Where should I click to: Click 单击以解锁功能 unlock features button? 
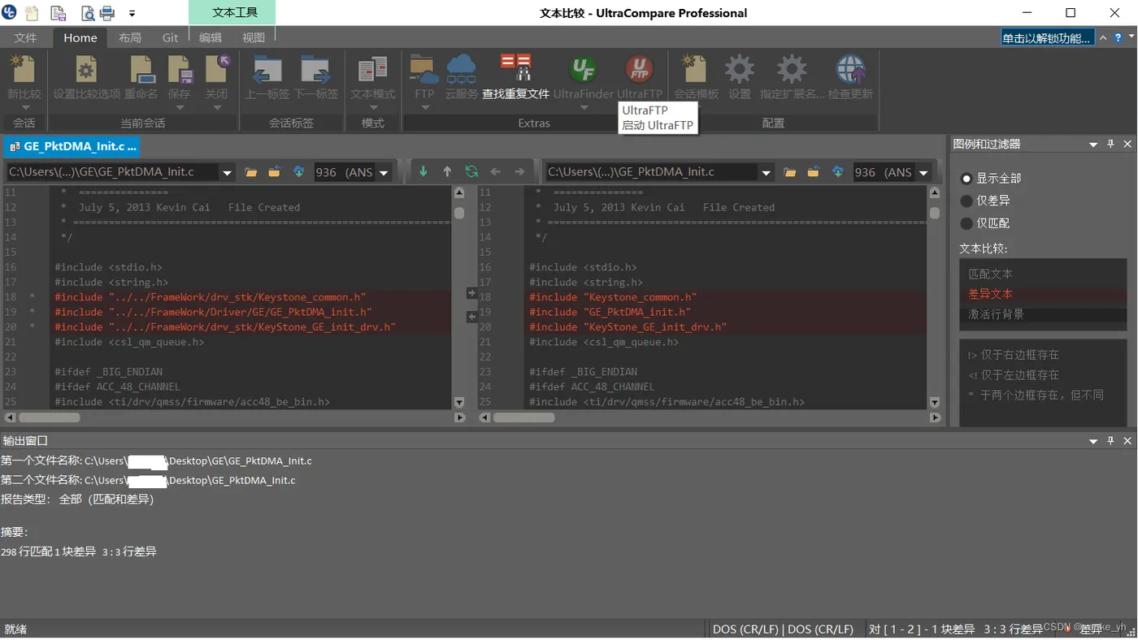pyautogui.click(x=1048, y=37)
